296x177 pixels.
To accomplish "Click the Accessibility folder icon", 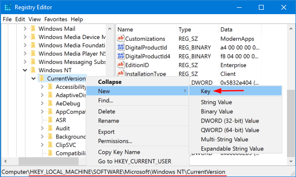I will coord(50,87).
